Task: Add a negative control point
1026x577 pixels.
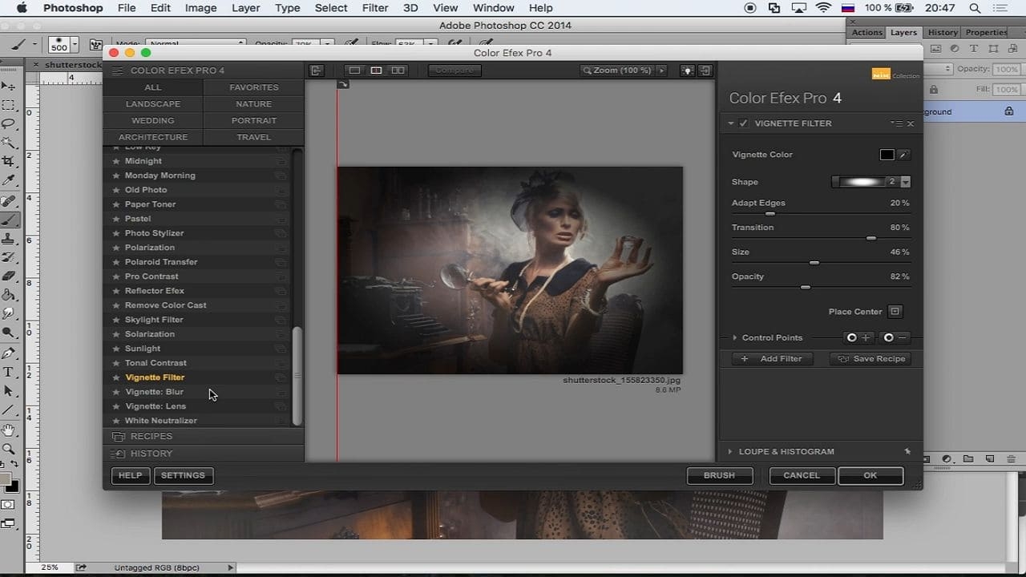Action: pos(895,337)
